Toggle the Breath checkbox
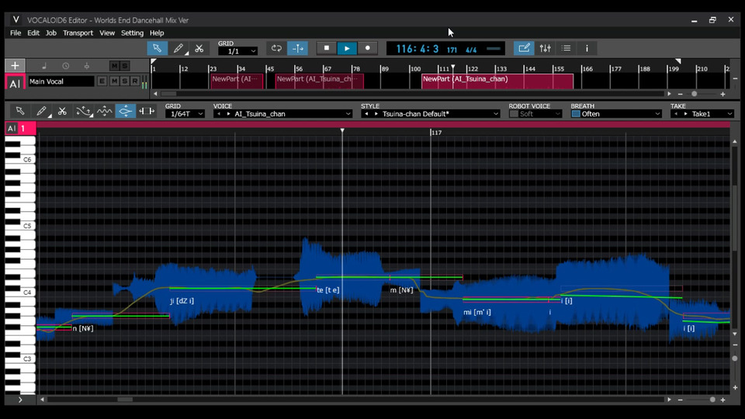The width and height of the screenshot is (745, 419). click(576, 114)
